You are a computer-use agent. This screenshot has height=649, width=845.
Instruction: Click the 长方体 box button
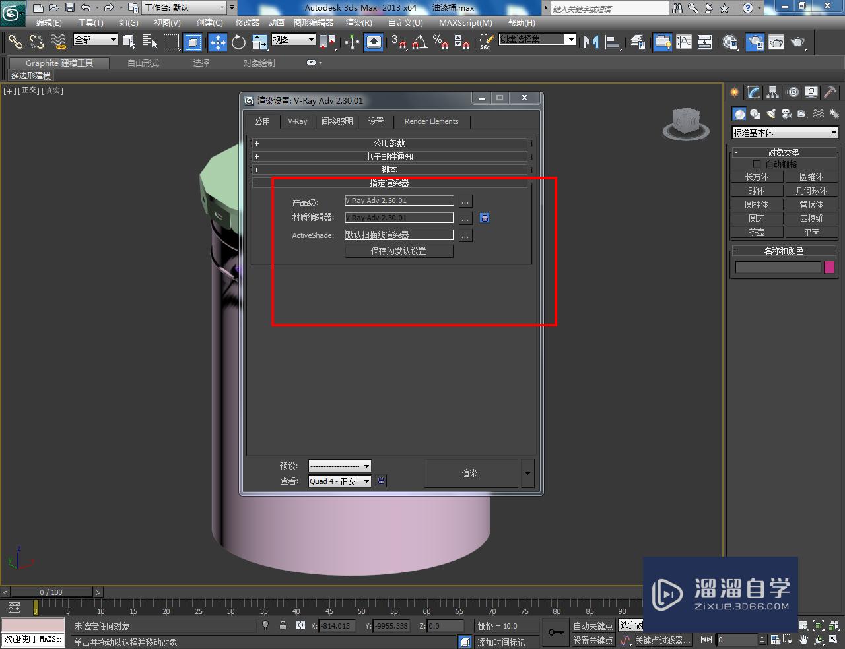tap(757, 177)
